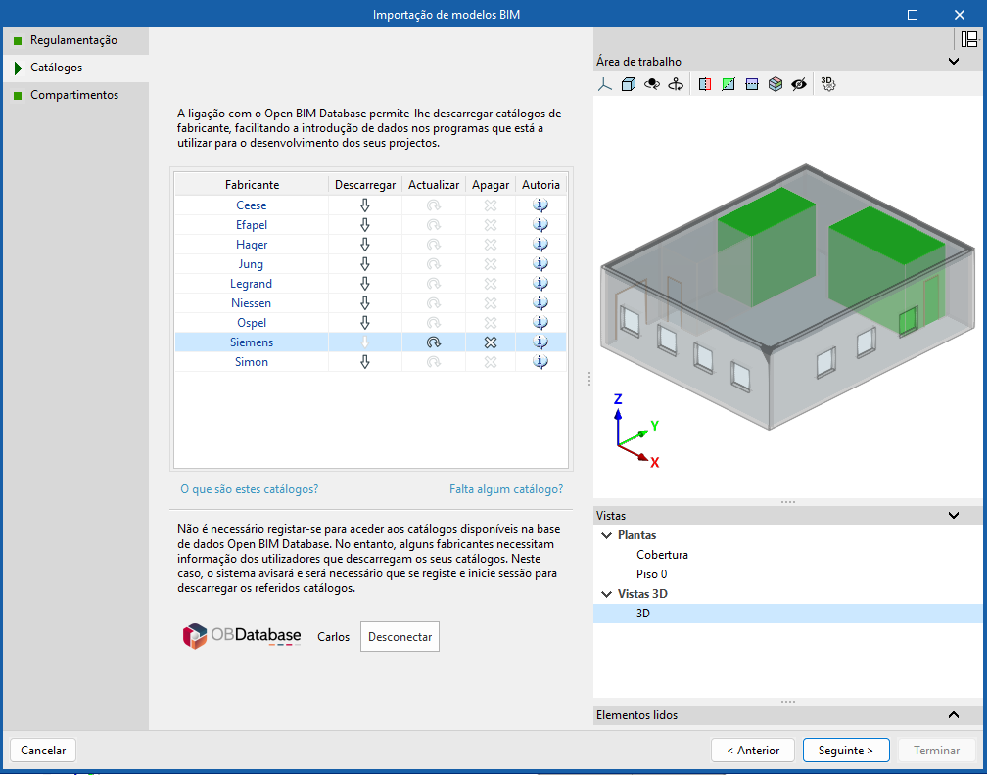
Task: View Simon authorship info
Action: tap(540, 362)
